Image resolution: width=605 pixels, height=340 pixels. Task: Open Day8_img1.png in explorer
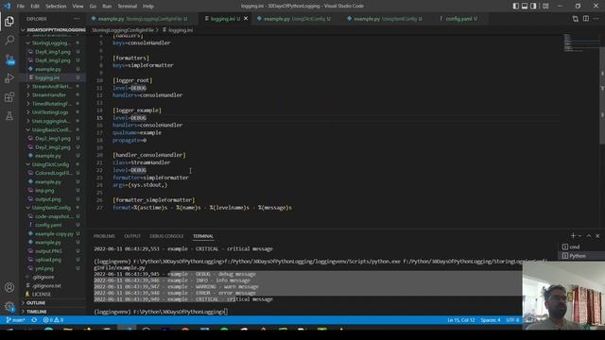point(53,52)
